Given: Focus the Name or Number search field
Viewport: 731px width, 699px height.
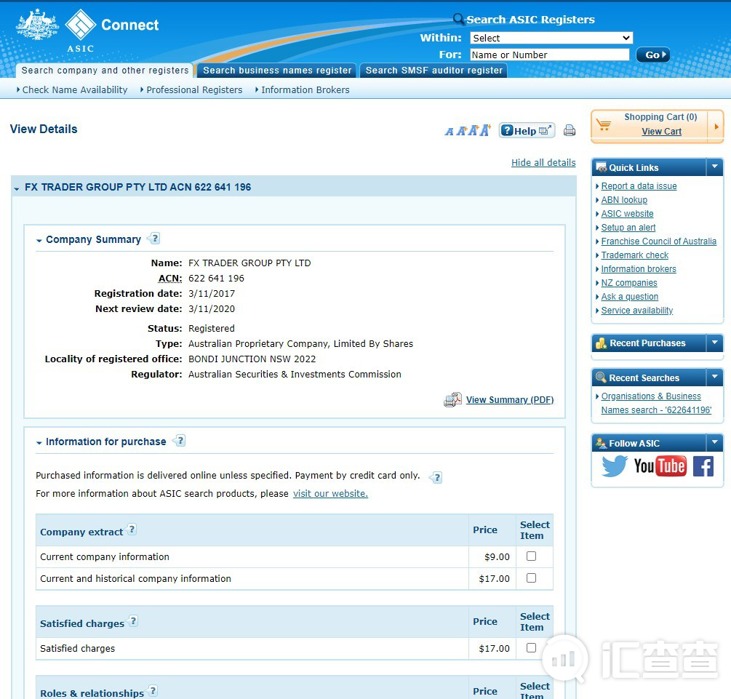Looking at the screenshot, I should [550, 55].
